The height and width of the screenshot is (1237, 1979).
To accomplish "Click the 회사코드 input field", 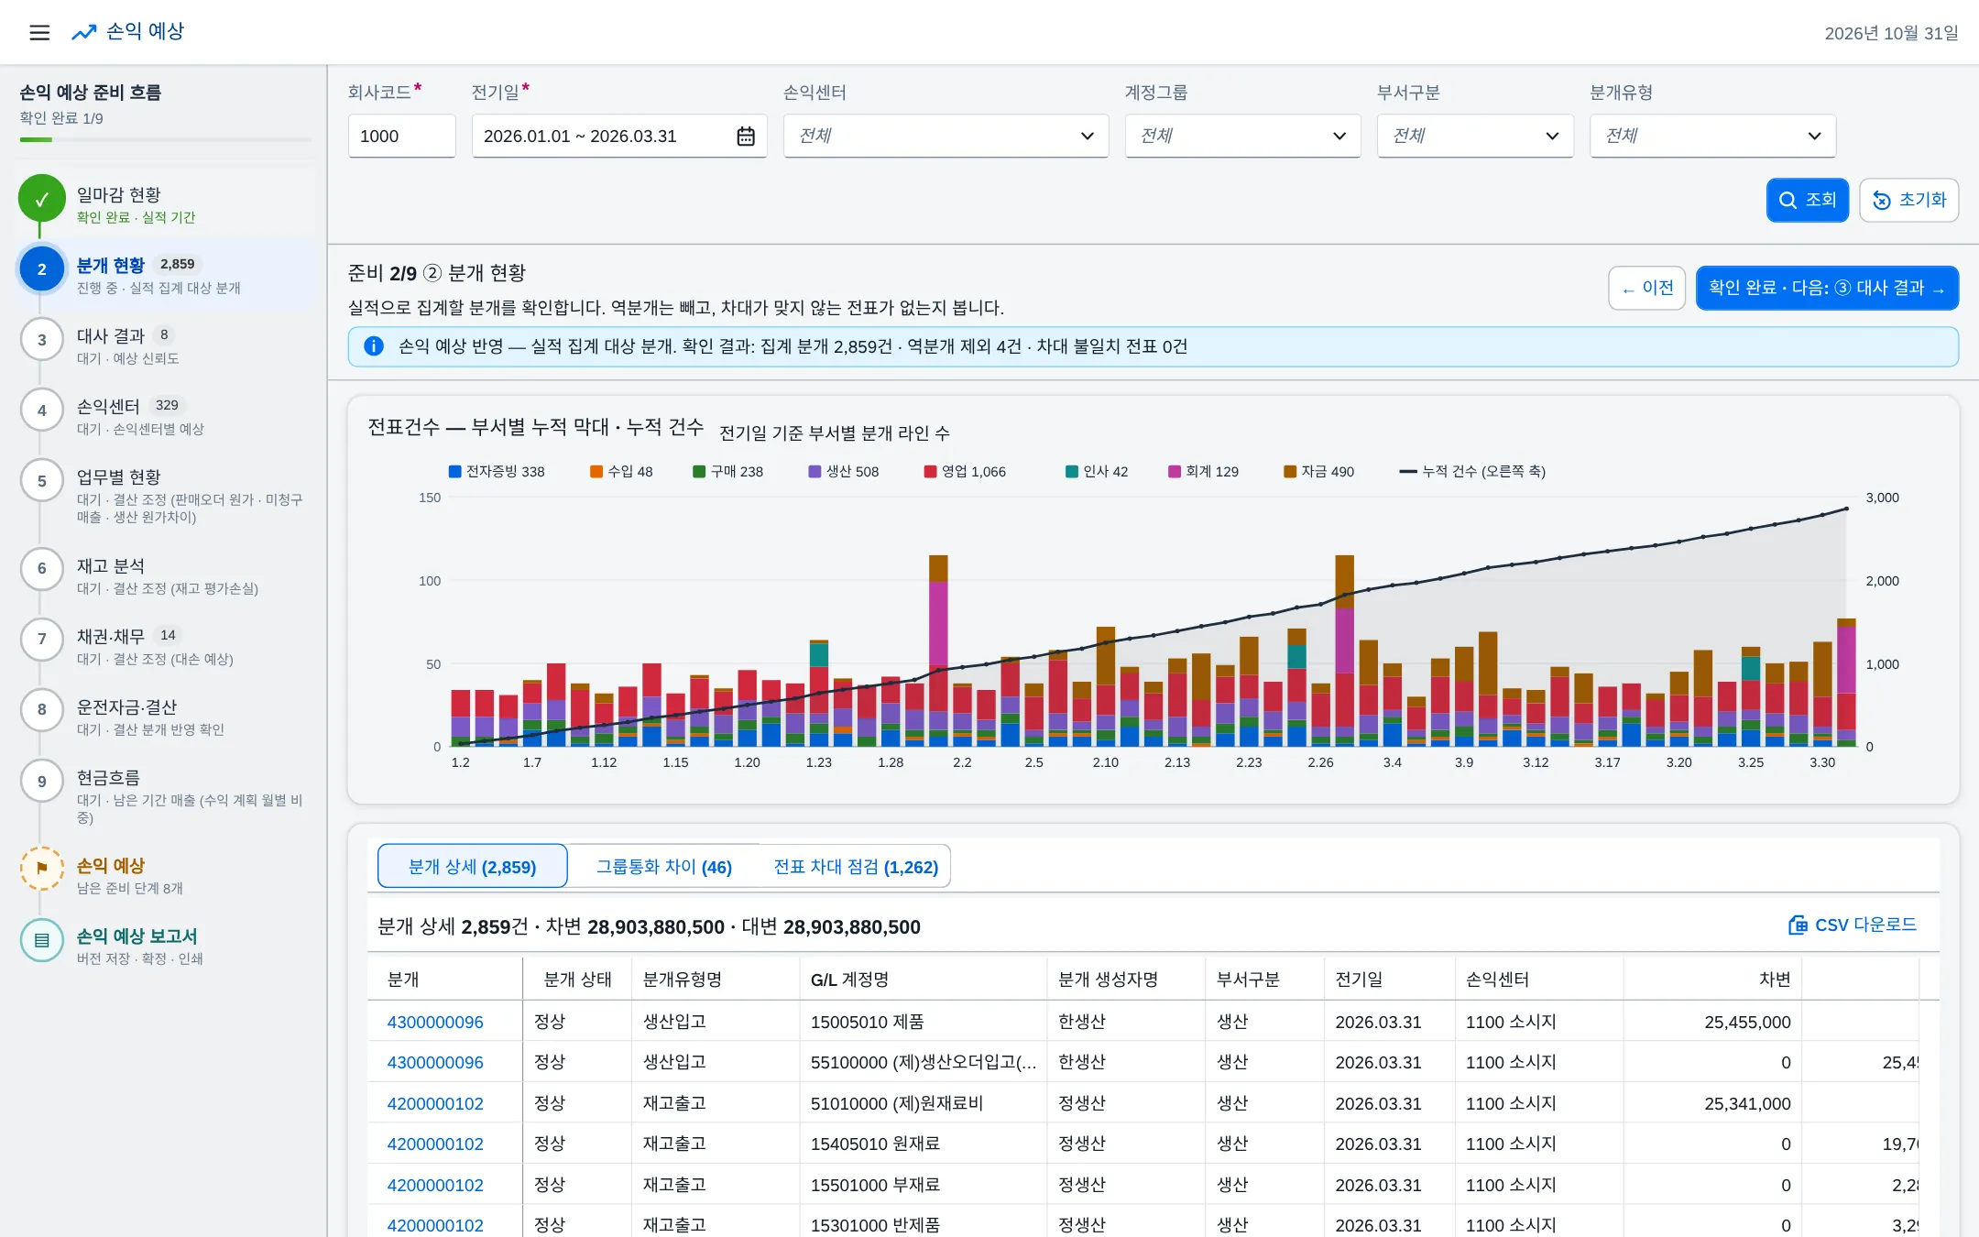I will (x=402, y=137).
